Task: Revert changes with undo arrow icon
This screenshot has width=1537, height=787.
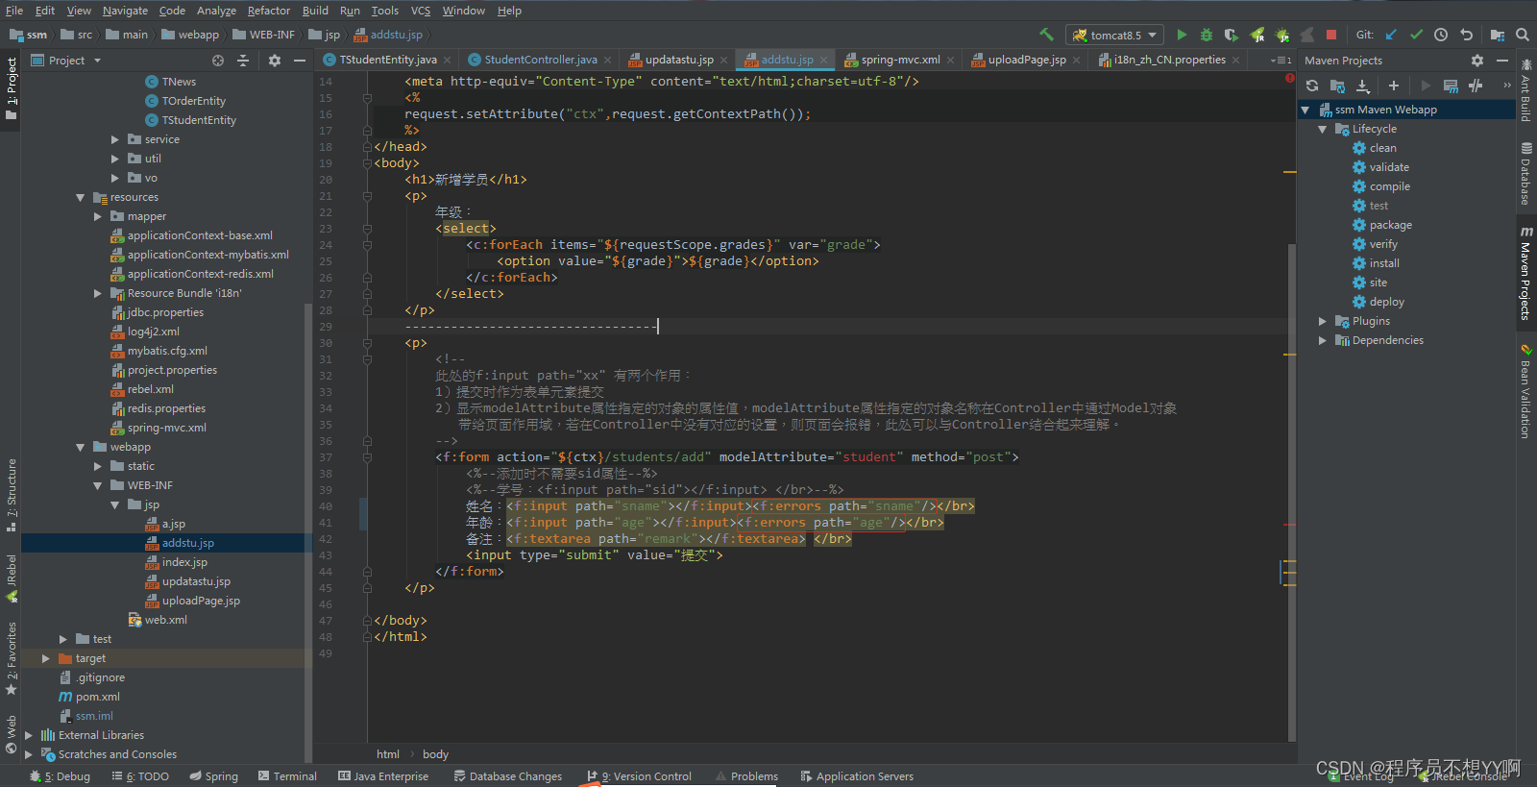Action: point(1466,35)
